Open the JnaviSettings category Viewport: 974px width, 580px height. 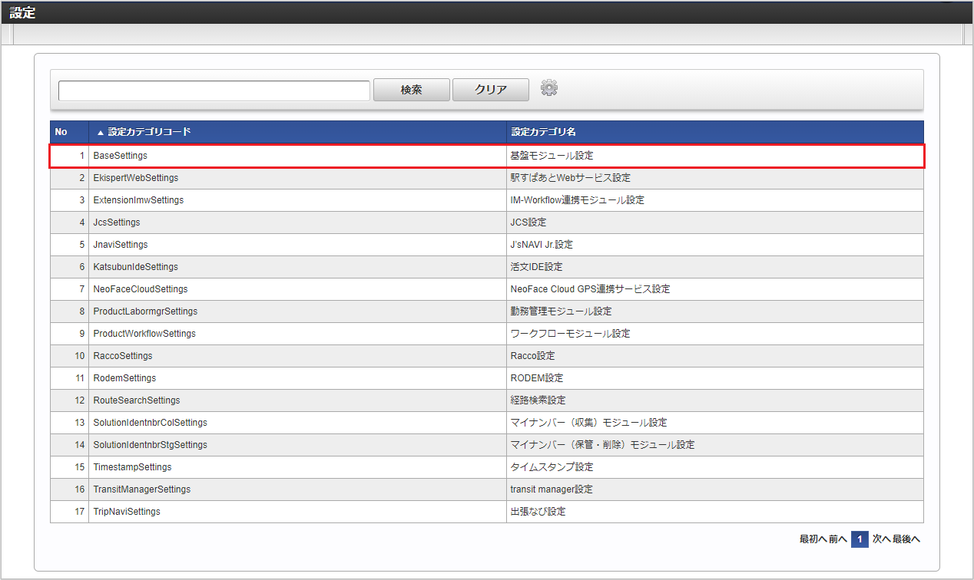[487, 245]
